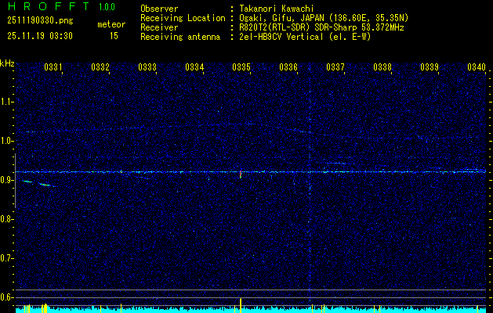Screen dimensions: 493x313
Task: Click the meteor label
Action: click(x=111, y=24)
